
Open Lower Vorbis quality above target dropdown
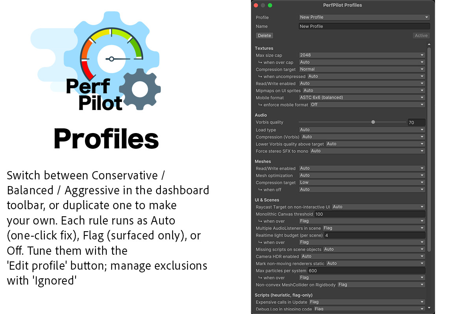click(376, 144)
